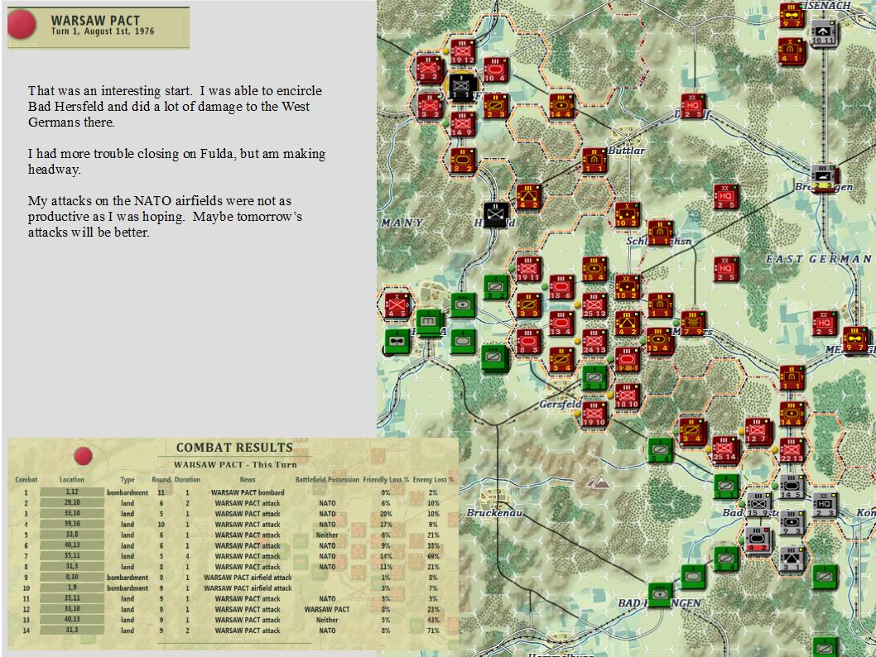Image resolution: width=876 pixels, height=657 pixels.
Task: Click the red 18-6 armor regiment counter
Action: click(561, 287)
